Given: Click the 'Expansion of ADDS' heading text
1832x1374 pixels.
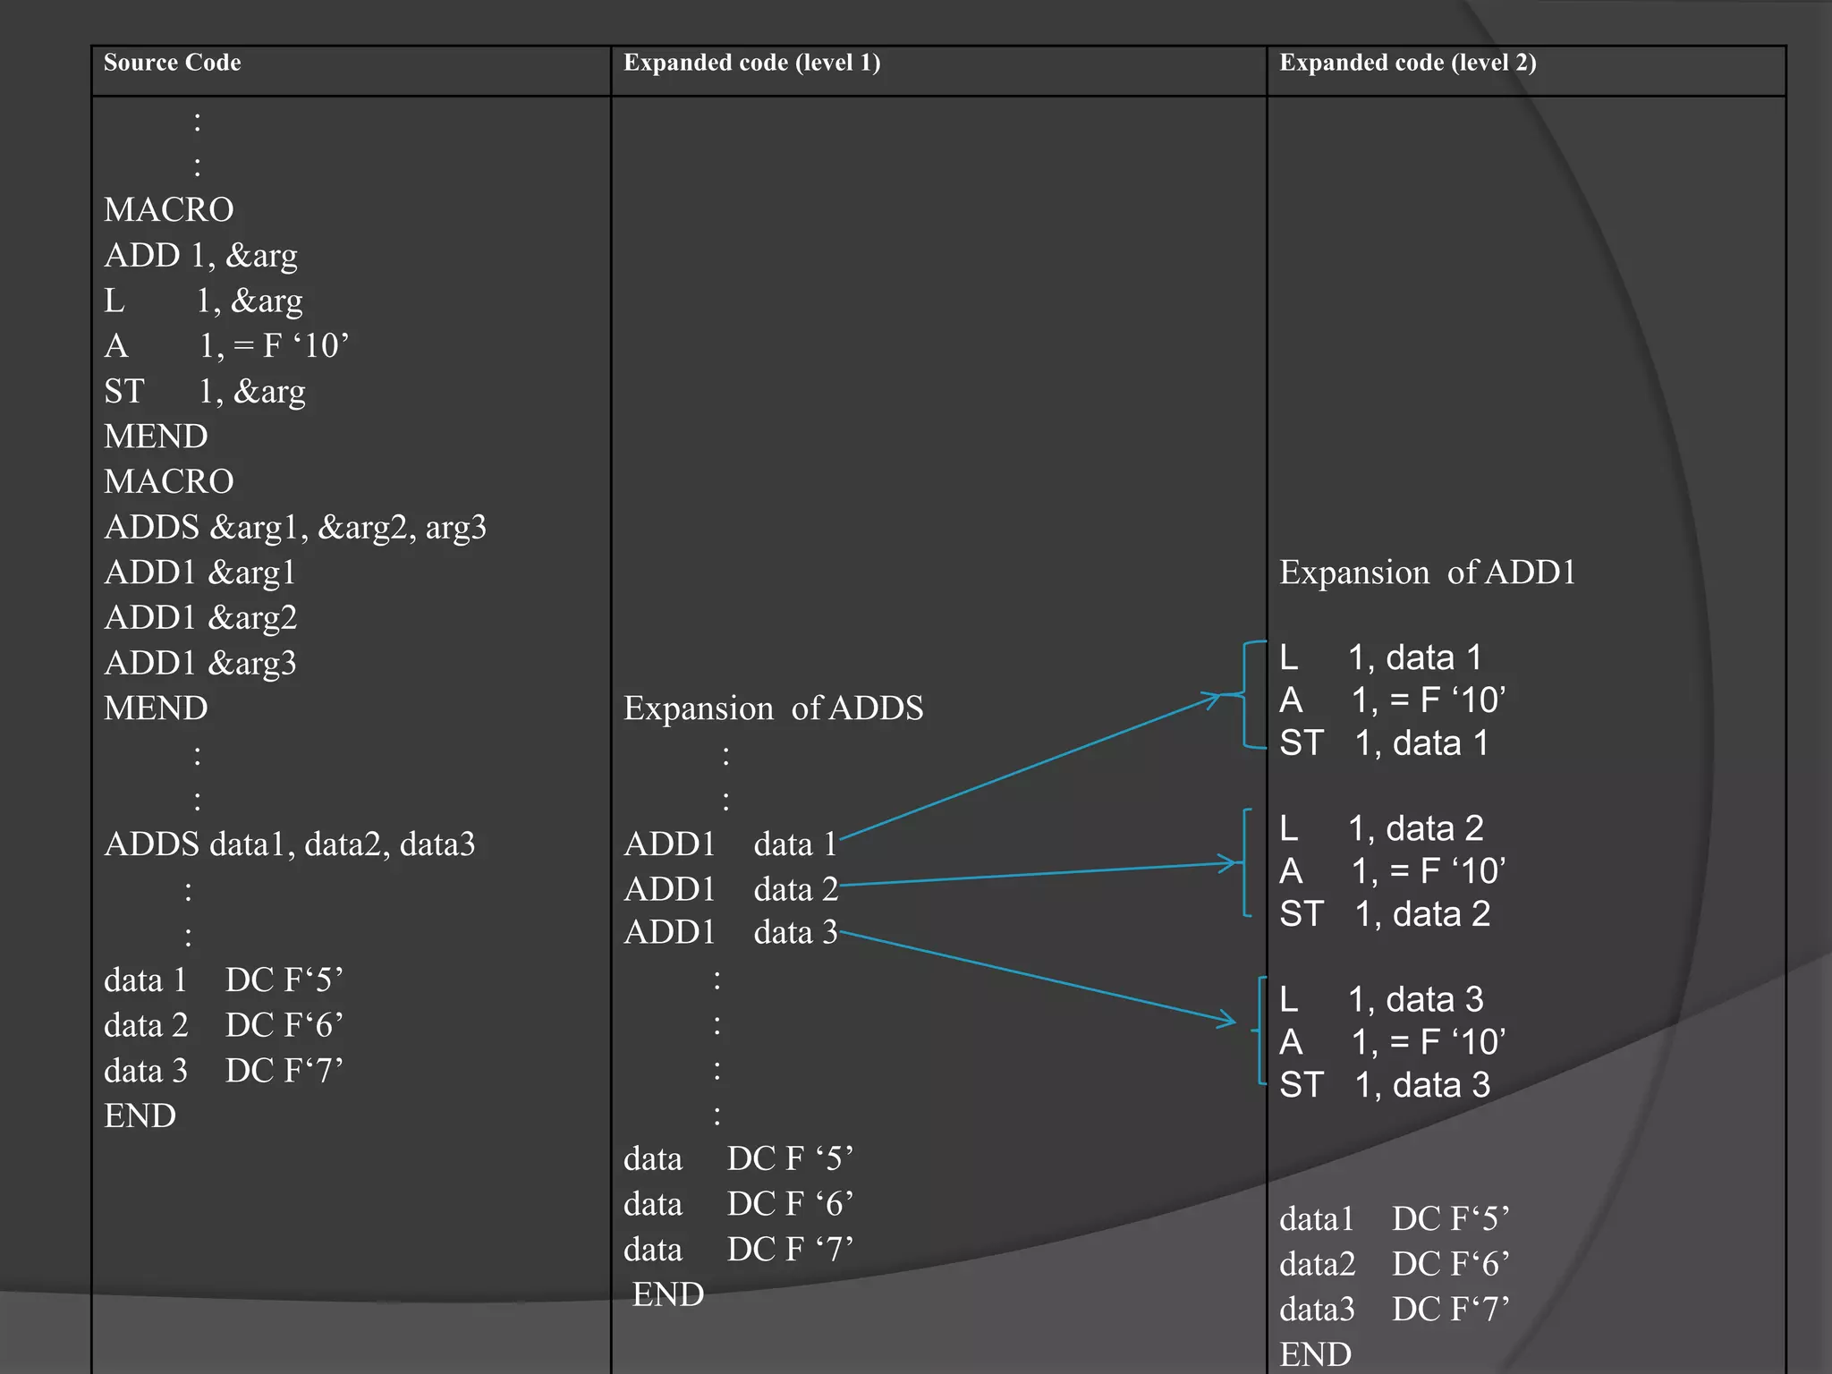Looking at the screenshot, I should [773, 708].
